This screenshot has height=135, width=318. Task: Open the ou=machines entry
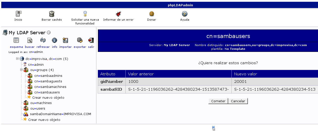click(41, 103)
